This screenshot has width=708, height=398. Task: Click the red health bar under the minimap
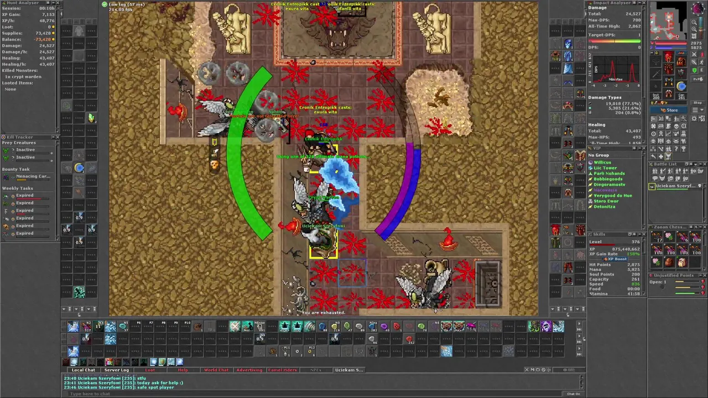(670, 43)
